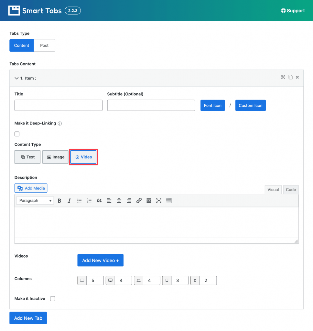Apply blockquote formatting in editor
This screenshot has height=331, width=313.
99,200
